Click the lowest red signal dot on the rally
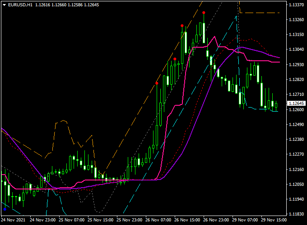This screenshot has width=307, height=225. 157,83
